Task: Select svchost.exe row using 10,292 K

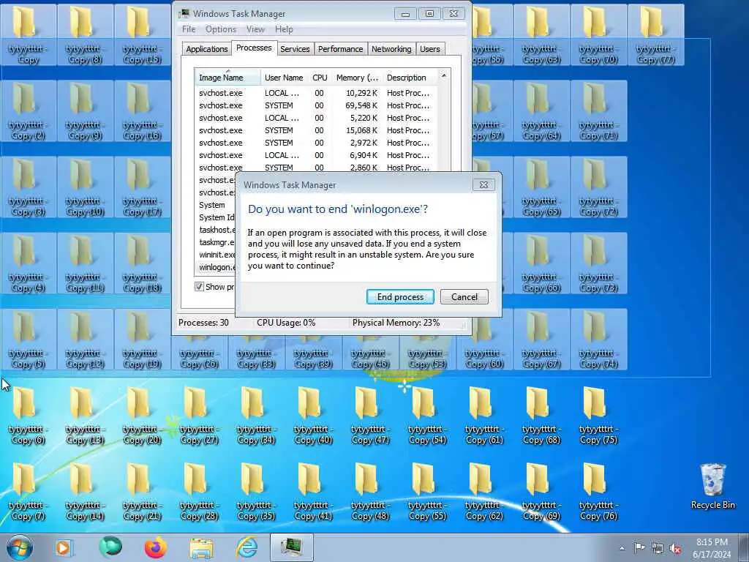Action: click(315, 93)
